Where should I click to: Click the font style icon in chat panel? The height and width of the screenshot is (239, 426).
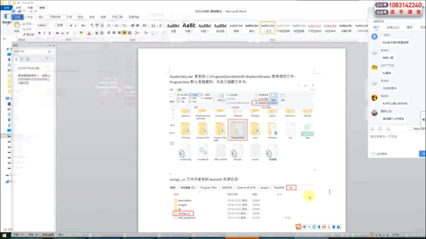(388, 129)
